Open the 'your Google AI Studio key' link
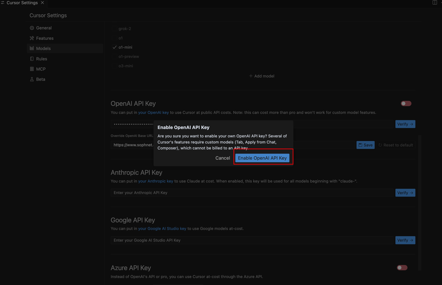This screenshot has width=442, height=285. click(162, 229)
